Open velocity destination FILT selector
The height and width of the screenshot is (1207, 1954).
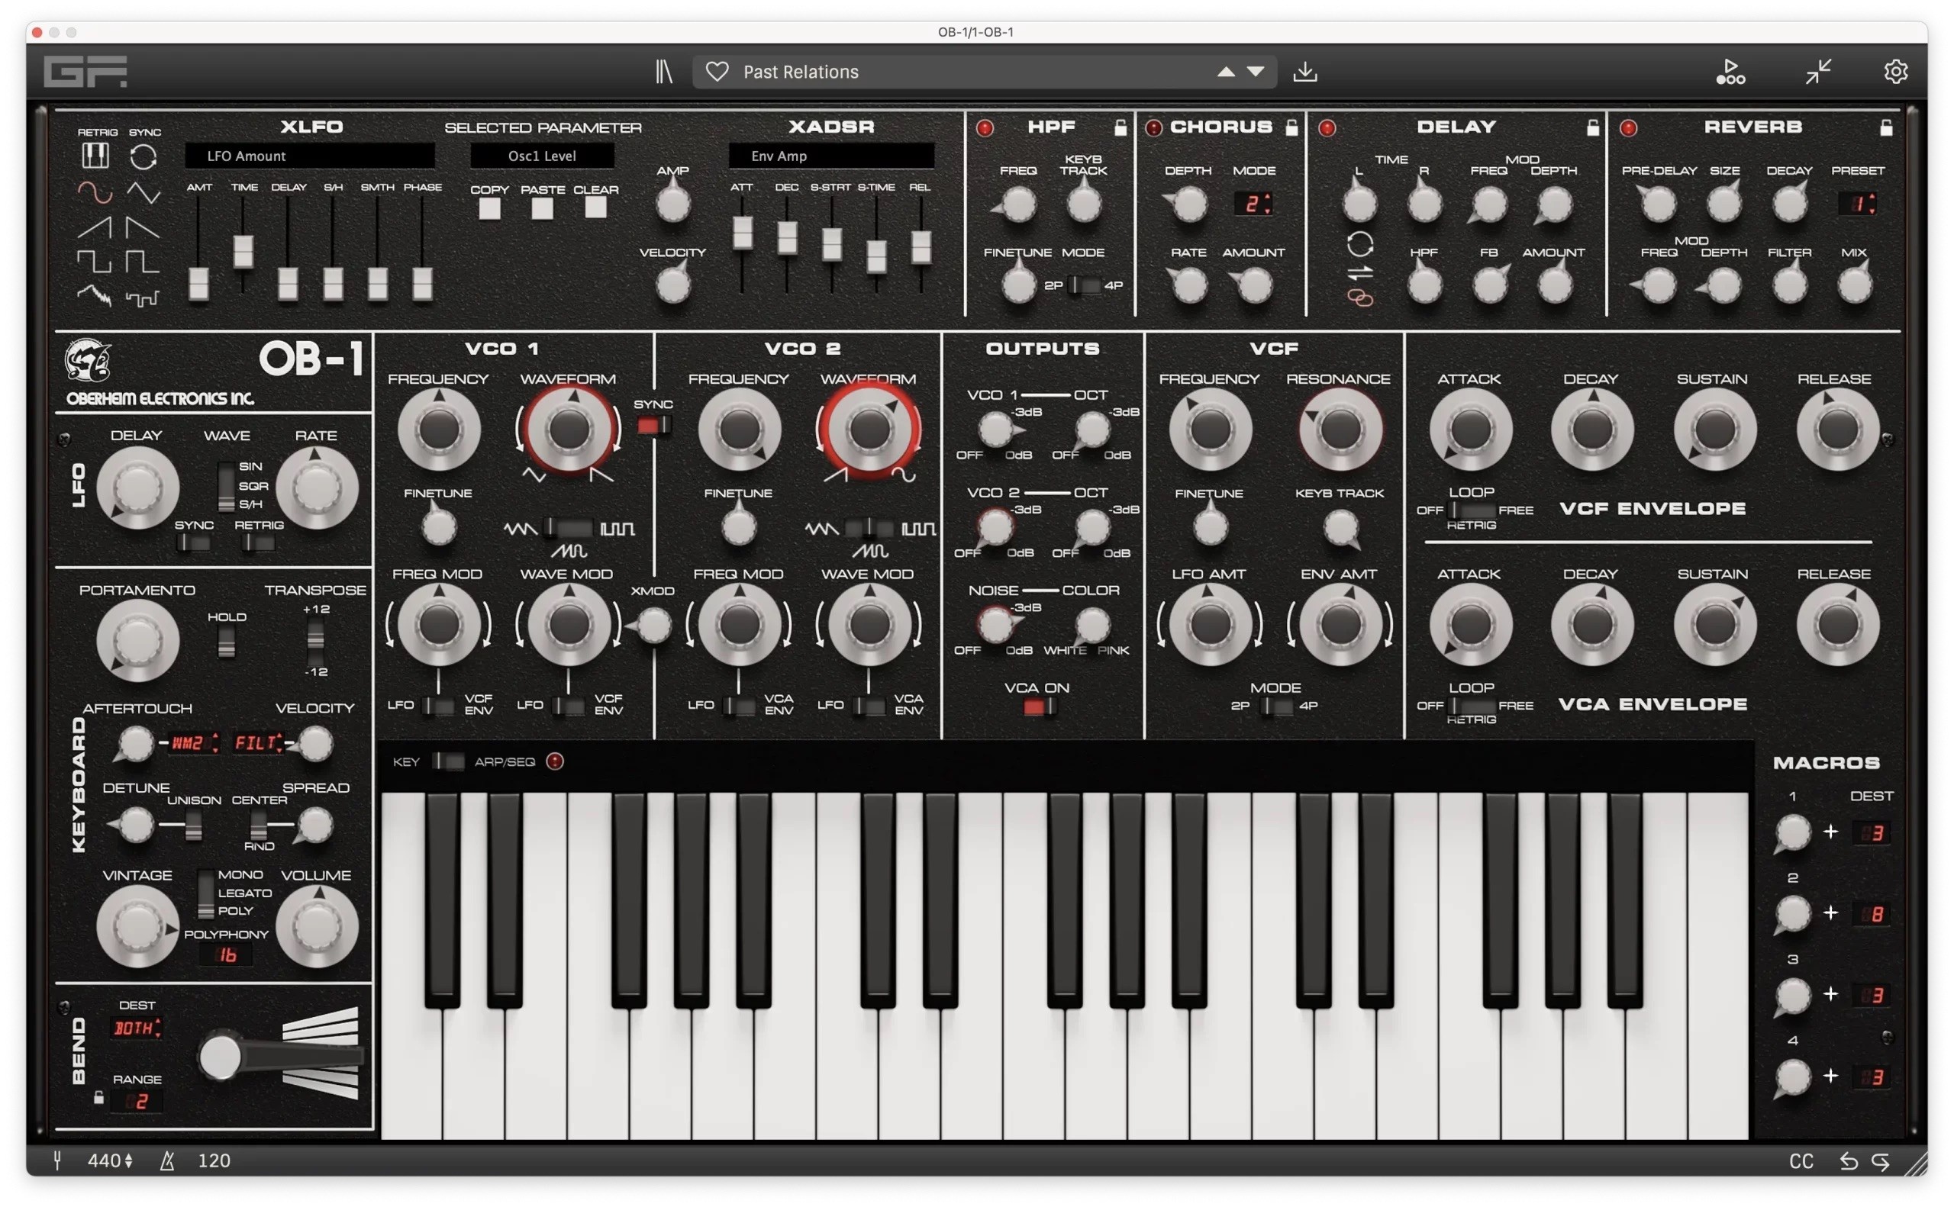(257, 743)
